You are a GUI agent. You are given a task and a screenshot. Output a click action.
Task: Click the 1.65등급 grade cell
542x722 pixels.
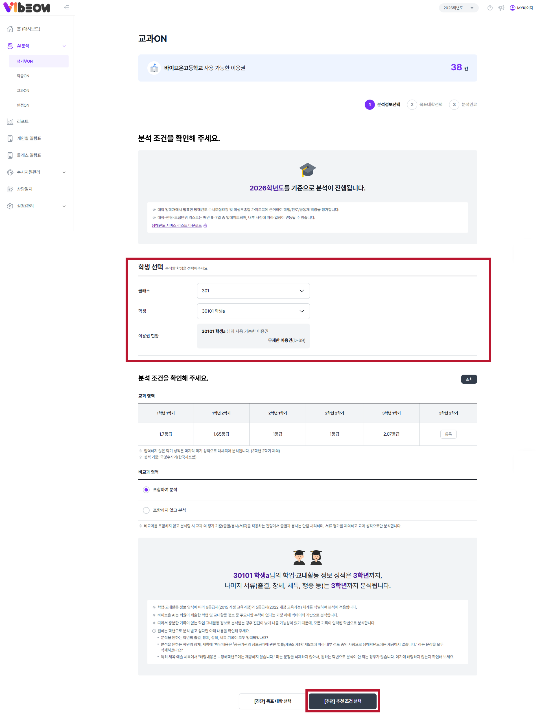click(221, 434)
